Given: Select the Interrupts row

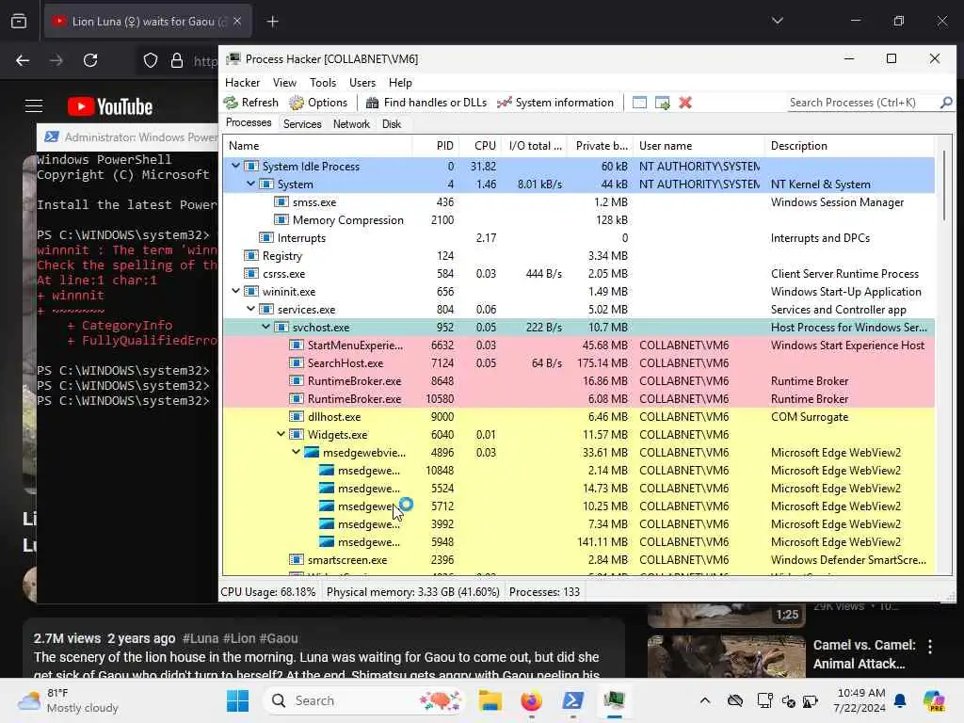Looking at the screenshot, I should [579, 238].
